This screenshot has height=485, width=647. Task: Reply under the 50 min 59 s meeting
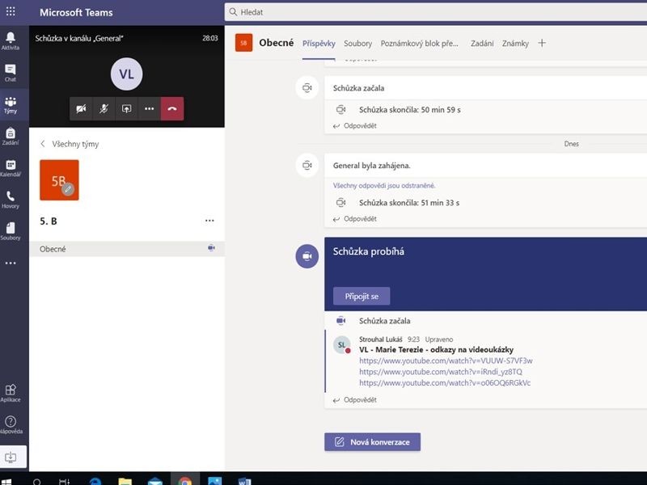(355, 126)
